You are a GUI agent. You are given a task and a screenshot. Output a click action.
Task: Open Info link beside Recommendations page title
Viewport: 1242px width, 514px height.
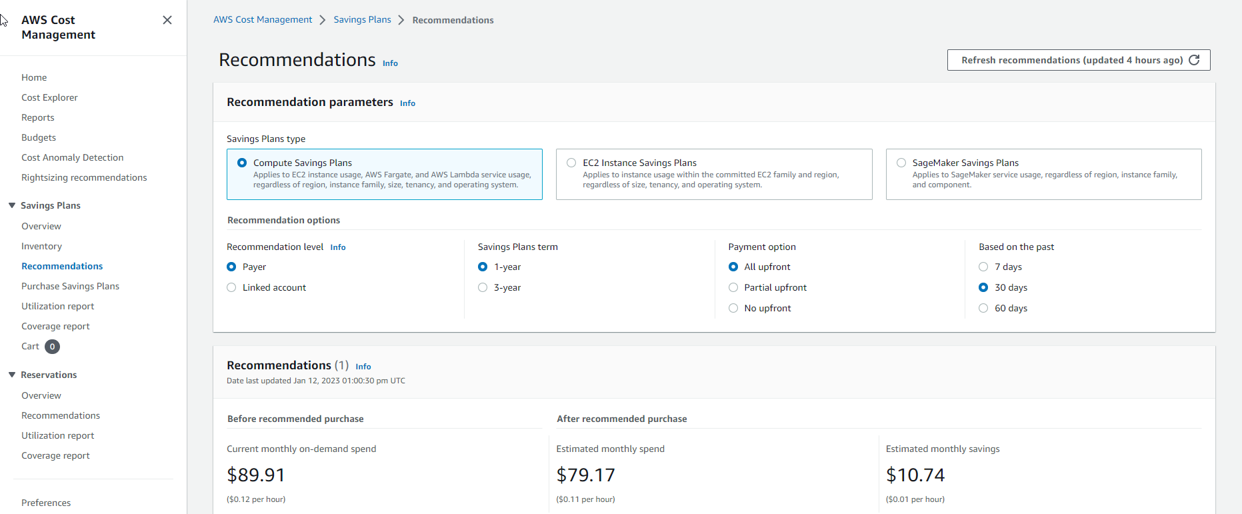(x=390, y=63)
